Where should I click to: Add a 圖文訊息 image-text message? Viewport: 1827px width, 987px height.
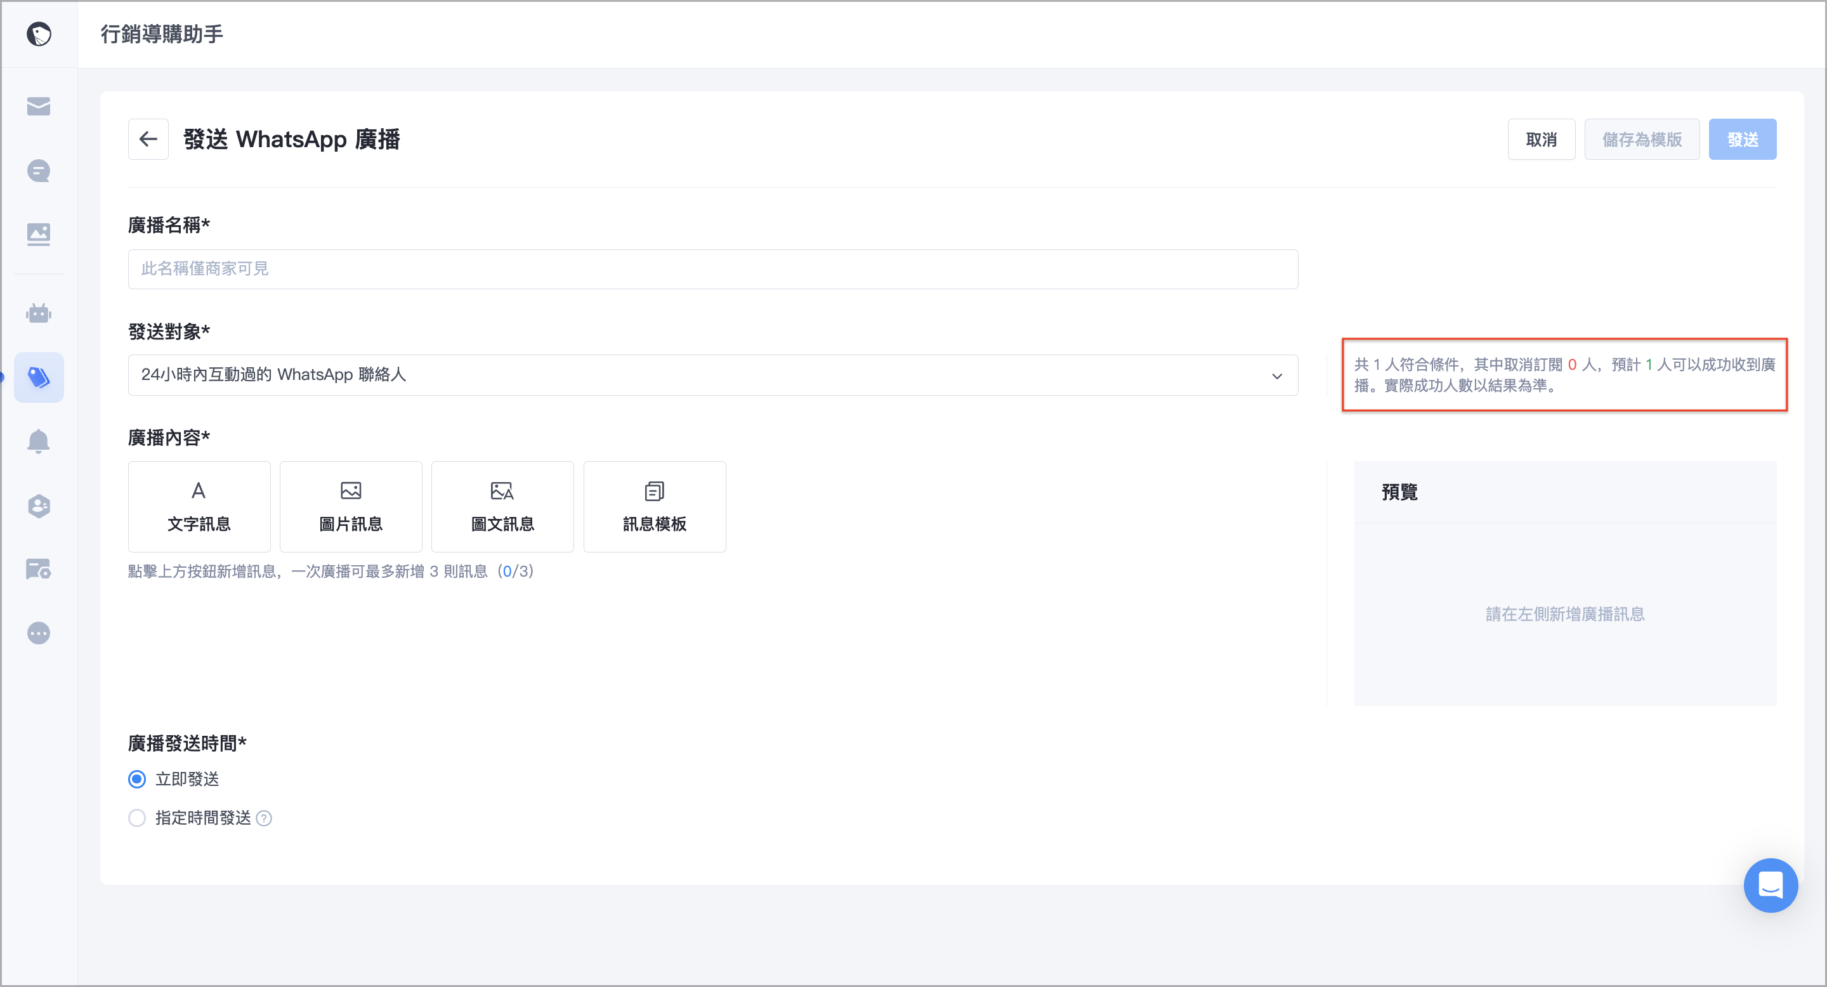click(x=503, y=506)
